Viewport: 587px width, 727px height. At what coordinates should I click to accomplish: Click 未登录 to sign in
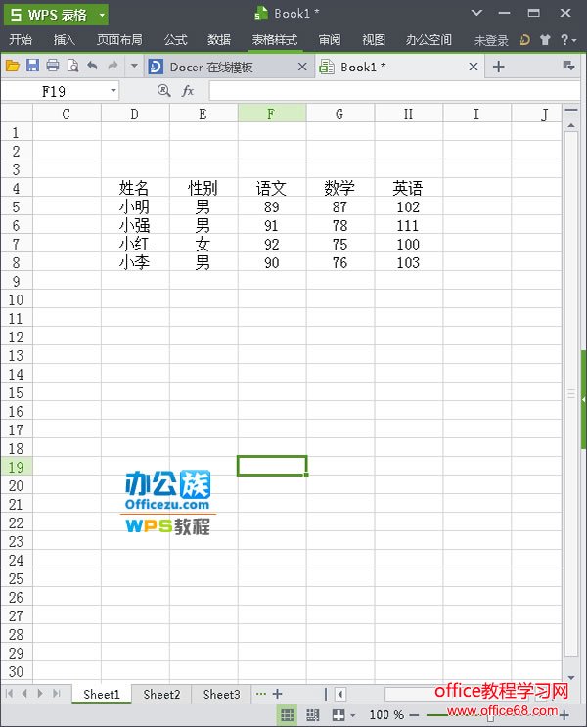tap(491, 41)
